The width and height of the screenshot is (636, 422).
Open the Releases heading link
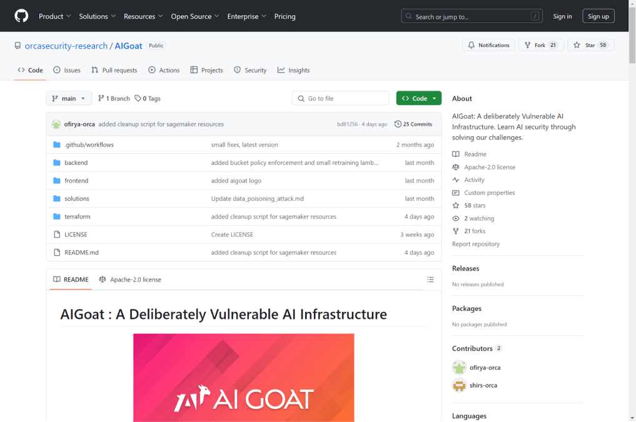point(466,268)
